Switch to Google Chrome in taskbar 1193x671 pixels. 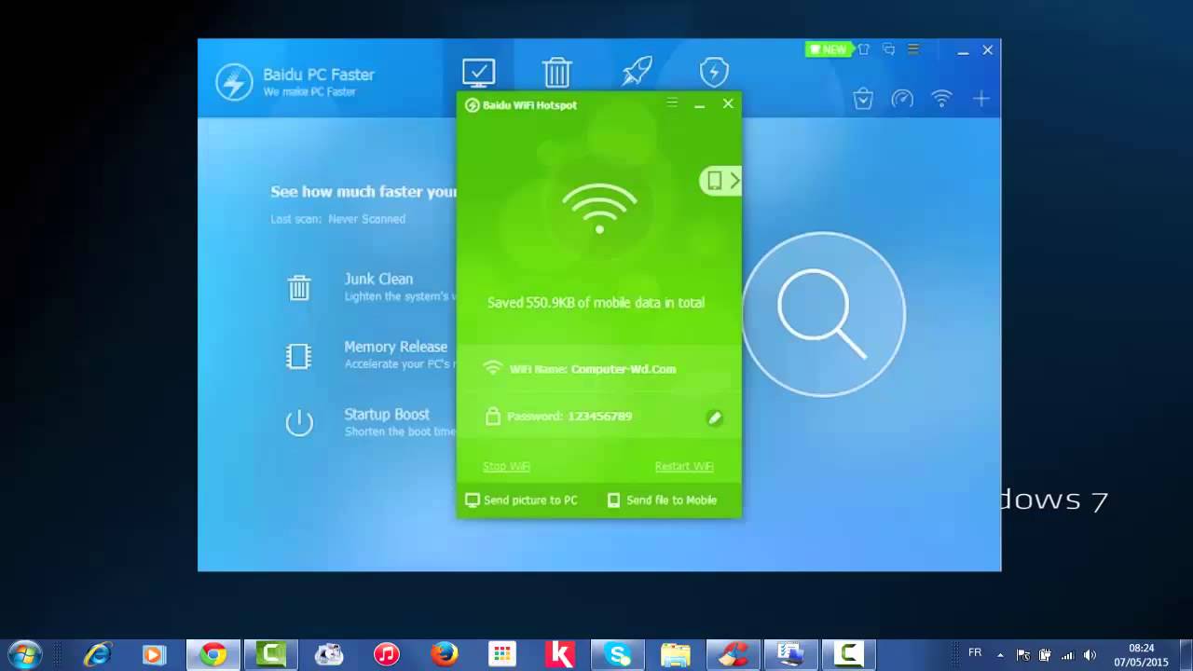(x=213, y=655)
